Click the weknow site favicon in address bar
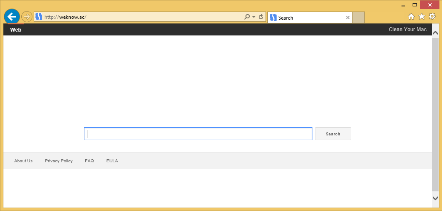This screenshot has width=442, height=211. pos(39,17)
